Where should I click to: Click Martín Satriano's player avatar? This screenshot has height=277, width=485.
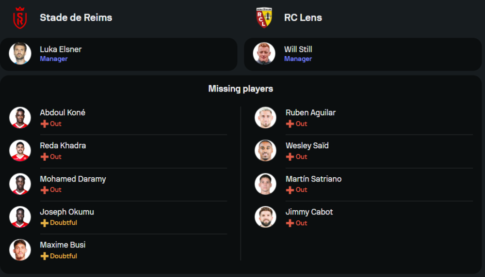coord(265,184)
